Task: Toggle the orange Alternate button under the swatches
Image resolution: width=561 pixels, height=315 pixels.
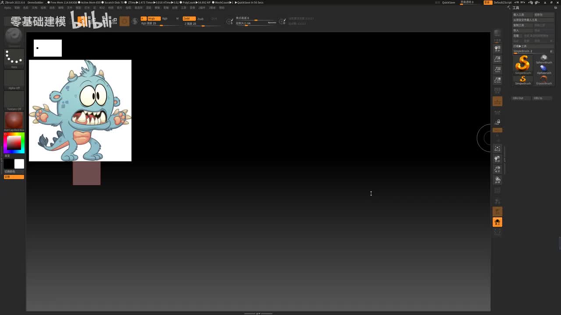Action: coord(14,177)
